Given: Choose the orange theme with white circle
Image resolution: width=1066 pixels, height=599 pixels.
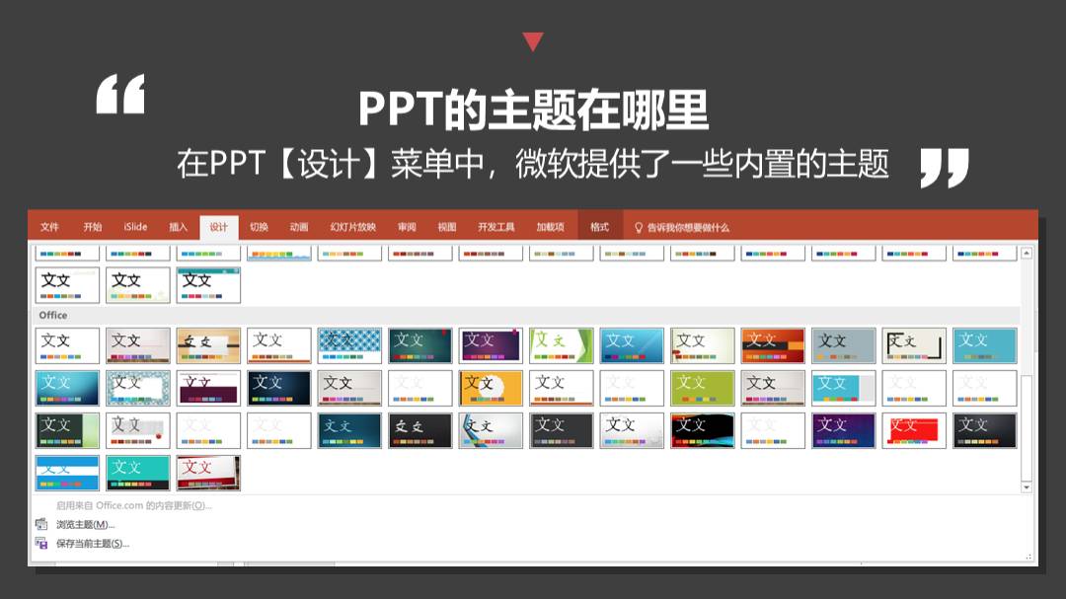Looking at the screenshot, I should coord(491,388).
